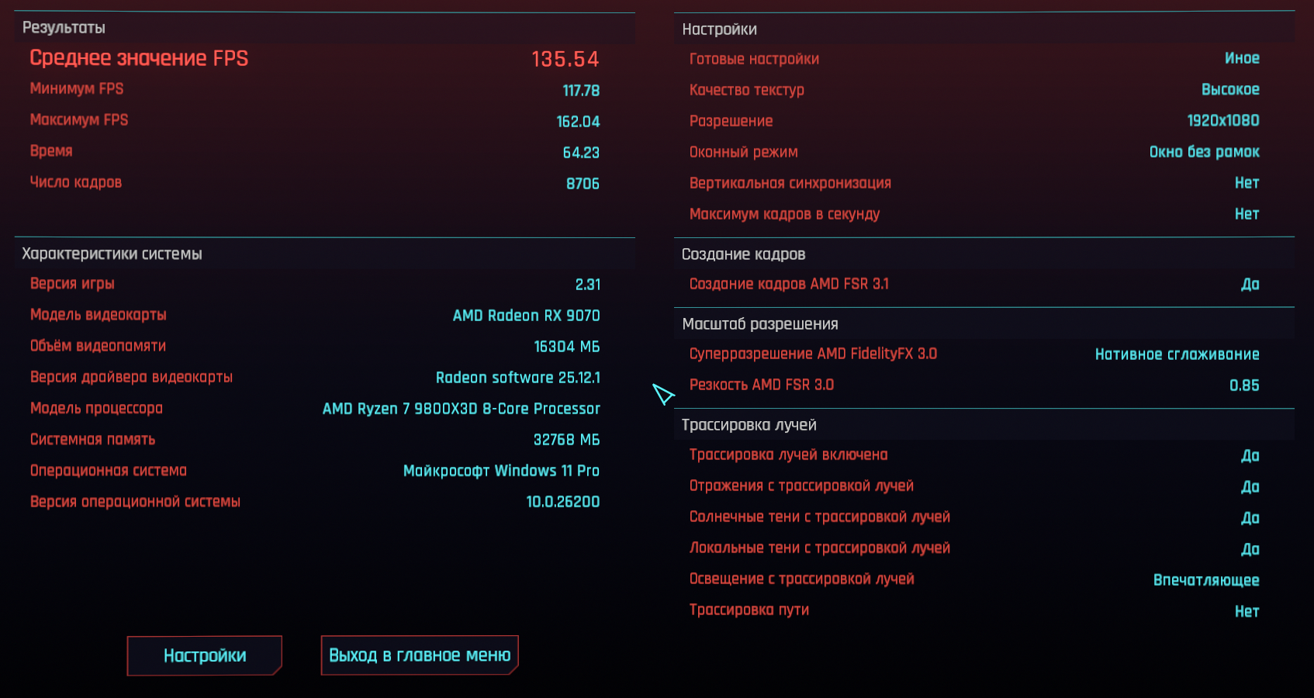The width and height of the screenshot is (1314, 698).
Task: Click the AMD Radeon RX 9070 text
Action: coord(527,316)
